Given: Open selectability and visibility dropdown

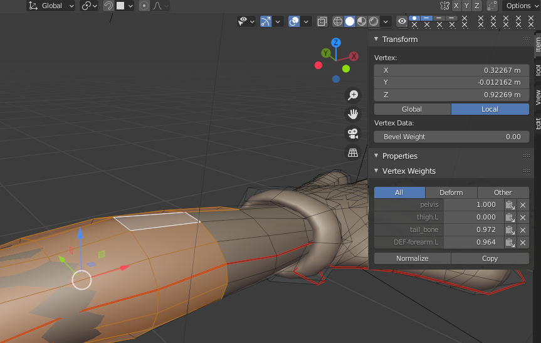Looking at the screenshot, I should [246, 21].
